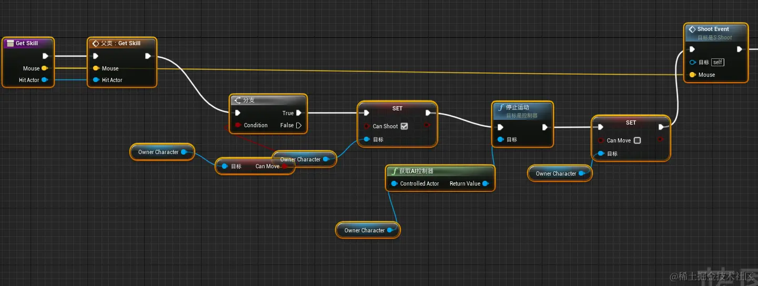Select the 获取AI控制器 node title text

coord(417,171)
